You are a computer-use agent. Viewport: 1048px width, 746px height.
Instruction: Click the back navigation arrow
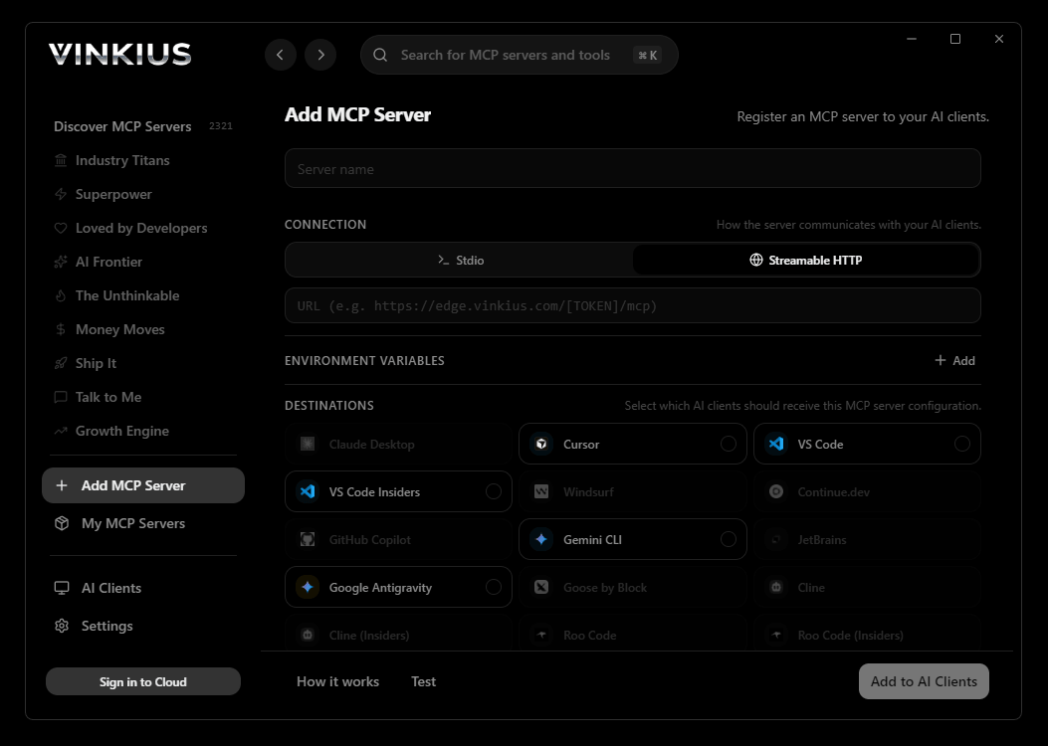(281, 55)
